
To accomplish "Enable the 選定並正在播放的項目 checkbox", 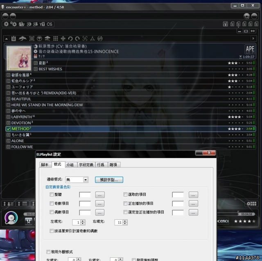I will (125, 212).
